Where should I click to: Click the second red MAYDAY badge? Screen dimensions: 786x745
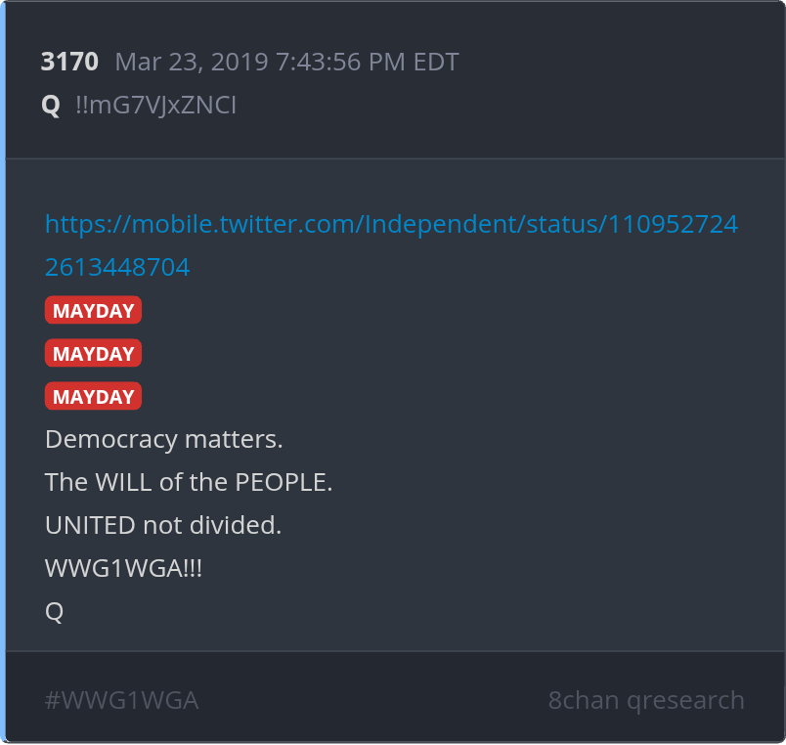click(x=93, y=354)
